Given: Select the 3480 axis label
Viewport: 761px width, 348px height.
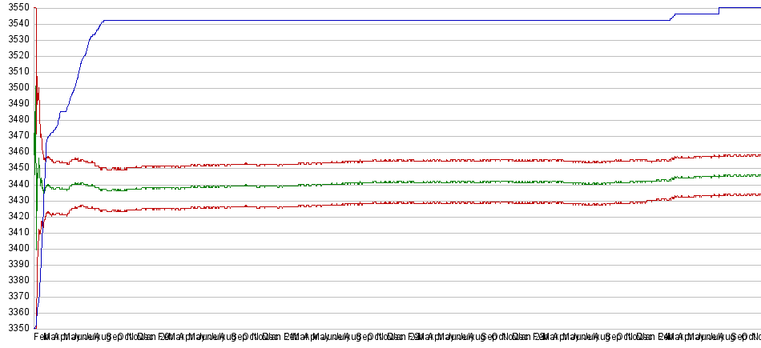Looking at the screenshot, I should pos(18,119).
